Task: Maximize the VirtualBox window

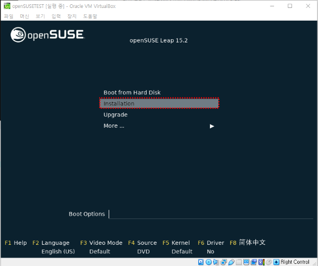Action: point(290,6)
